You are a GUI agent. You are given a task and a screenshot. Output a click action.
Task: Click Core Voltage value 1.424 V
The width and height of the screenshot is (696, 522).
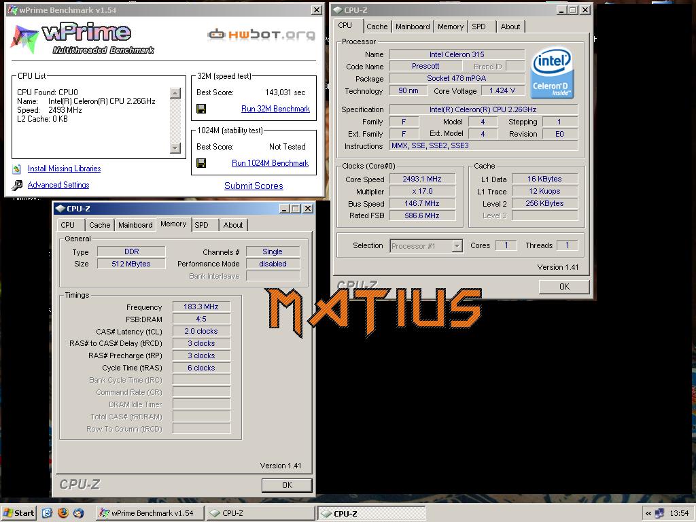pos(502,90)
